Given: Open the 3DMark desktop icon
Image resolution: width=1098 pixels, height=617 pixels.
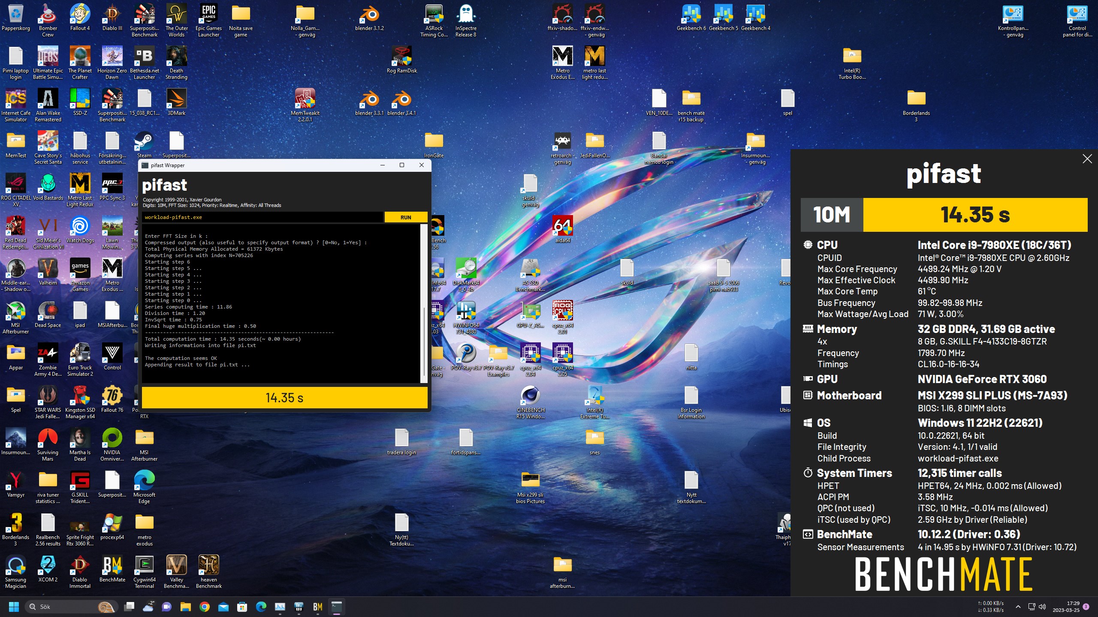Looking at the screenshot, I should click(x=176, y=103).
